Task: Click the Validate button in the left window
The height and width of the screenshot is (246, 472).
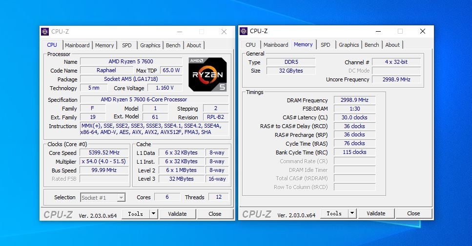Action: tap(177, 214)
